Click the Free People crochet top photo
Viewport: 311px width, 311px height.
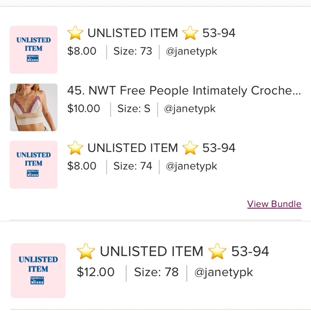33,108
